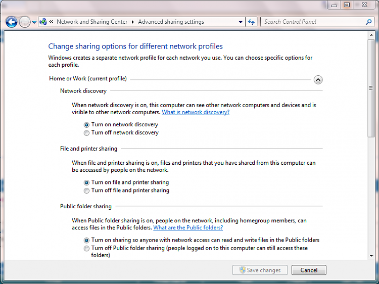Click the network icon in address bar
Image resolution: width=379 pixels, height=284 pixels.
[x=43, y=22]
